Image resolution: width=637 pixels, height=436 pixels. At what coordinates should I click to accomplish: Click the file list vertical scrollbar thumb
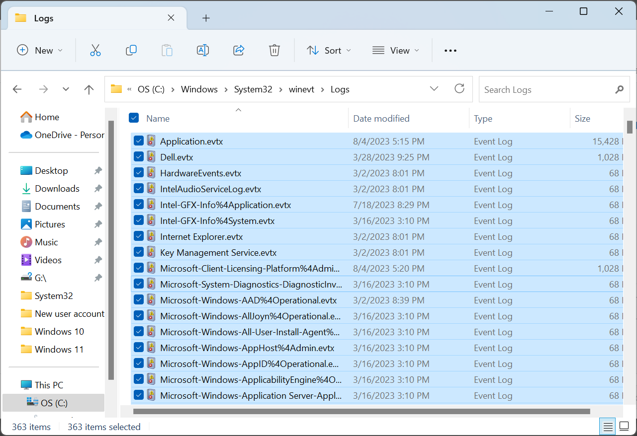click(x=630, y=127)
